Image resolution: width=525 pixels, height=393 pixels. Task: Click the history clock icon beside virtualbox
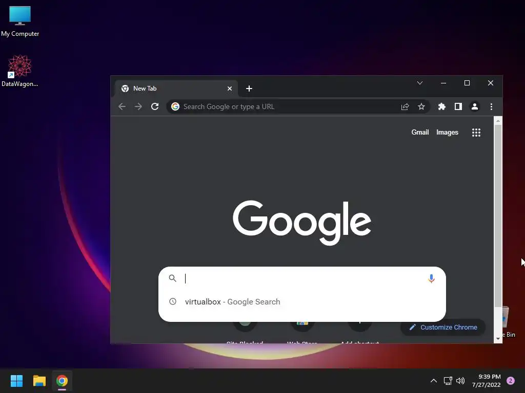tap(173, 301)
